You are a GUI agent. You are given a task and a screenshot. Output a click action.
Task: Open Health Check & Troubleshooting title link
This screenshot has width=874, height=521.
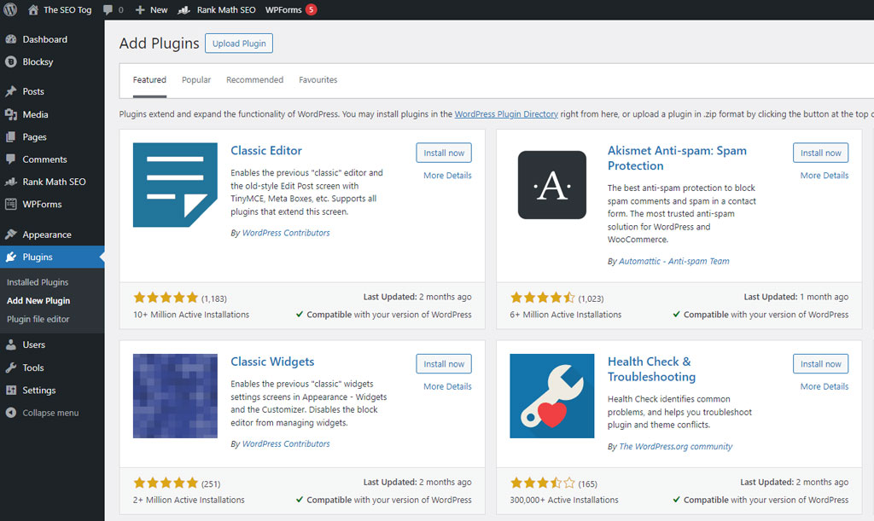[x=651, y=369]
